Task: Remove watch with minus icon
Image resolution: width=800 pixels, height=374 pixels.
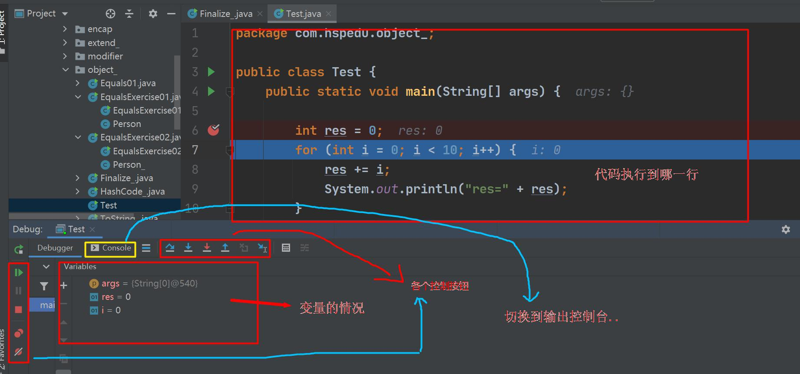Action: click(63, 303)
